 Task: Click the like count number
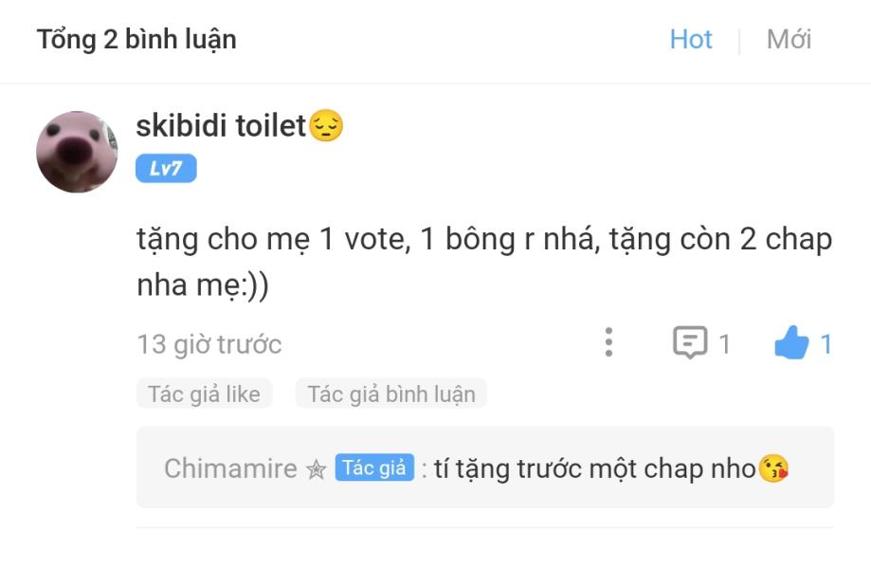point(826,343)
